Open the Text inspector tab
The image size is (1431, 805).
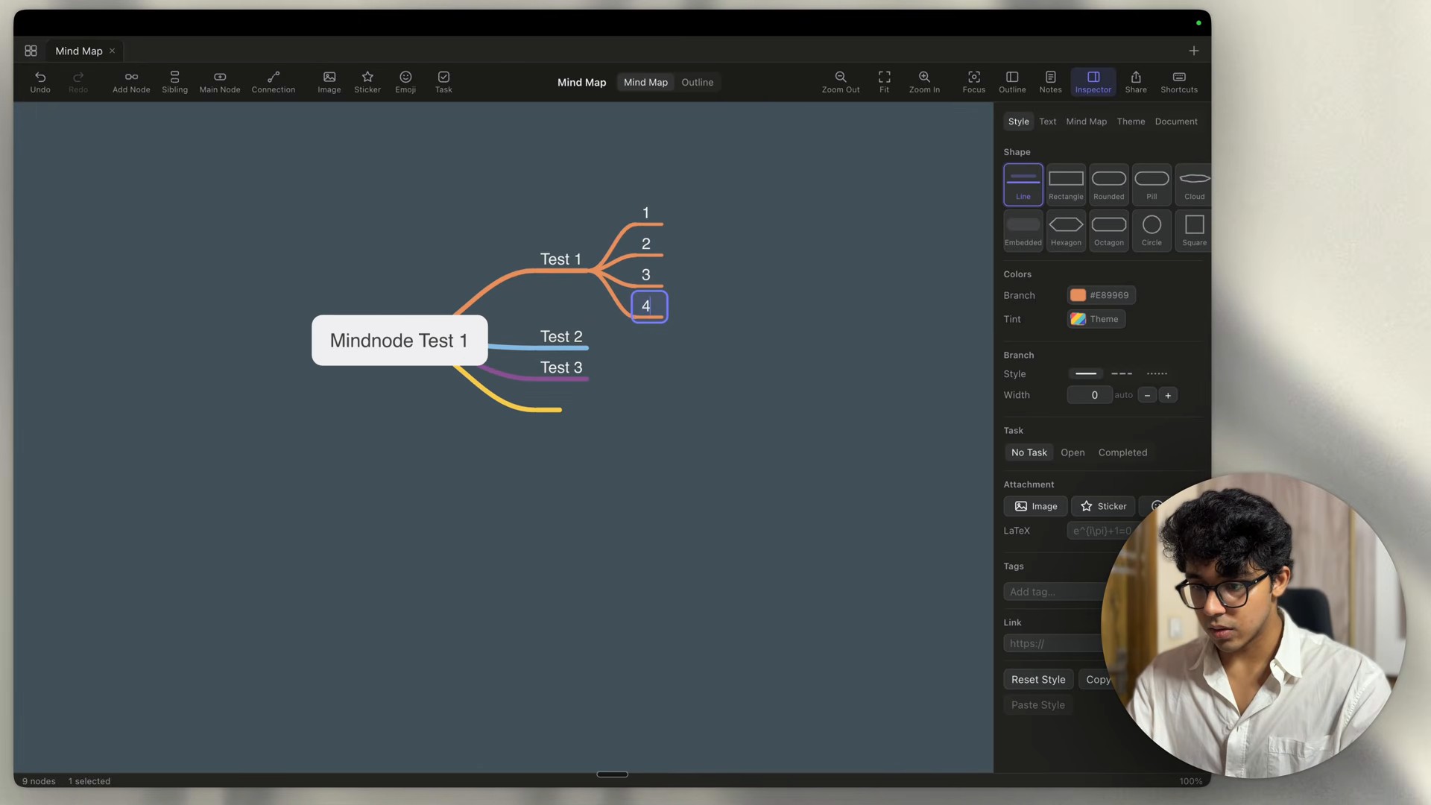pyautogui.click(x=1047, y=121)
